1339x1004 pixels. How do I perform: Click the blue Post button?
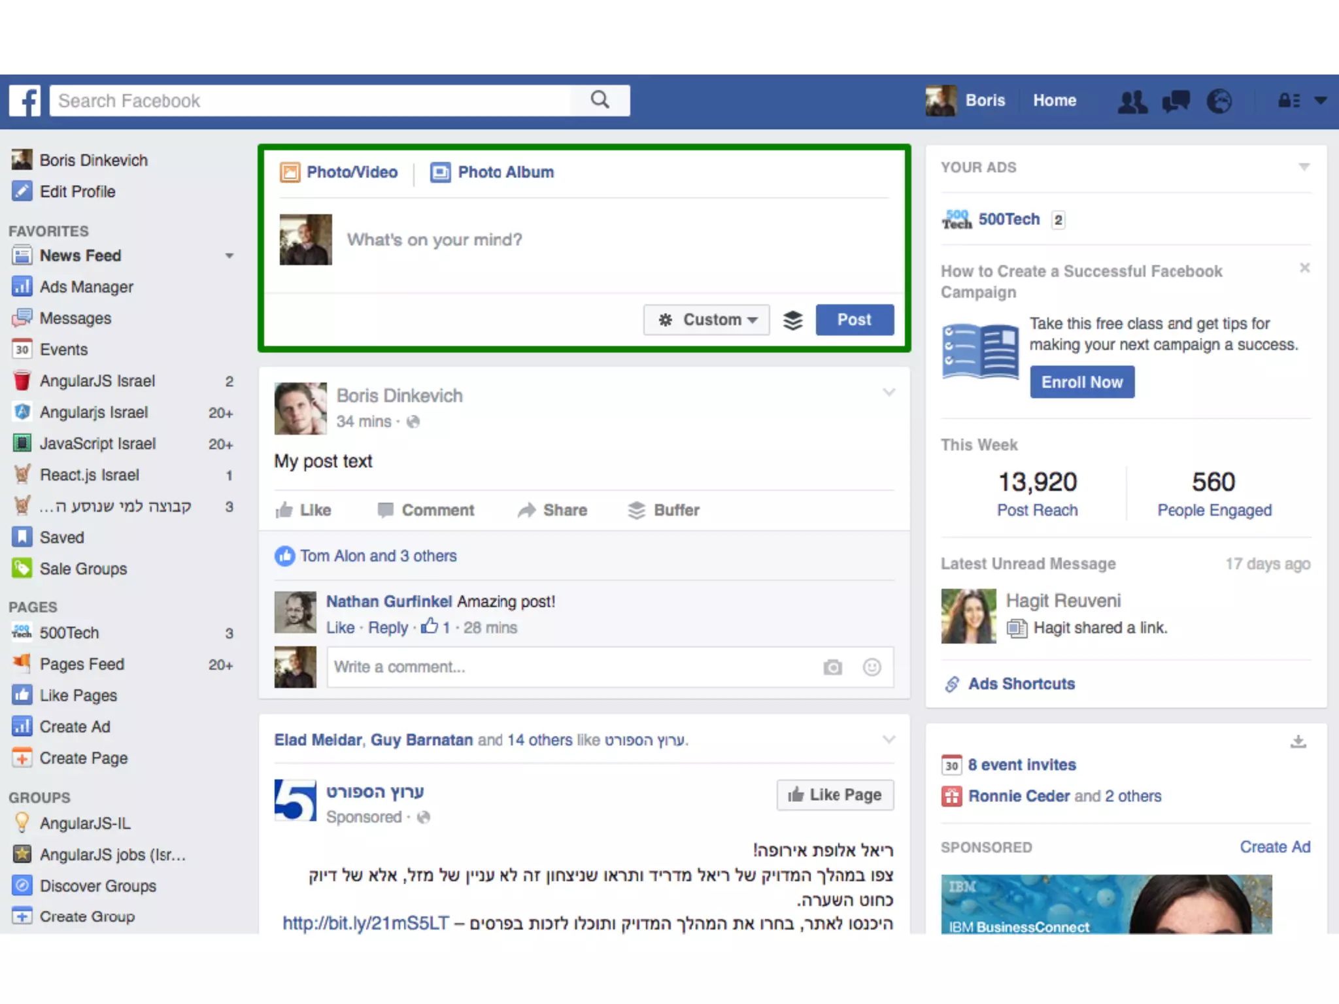click(855, 320)
